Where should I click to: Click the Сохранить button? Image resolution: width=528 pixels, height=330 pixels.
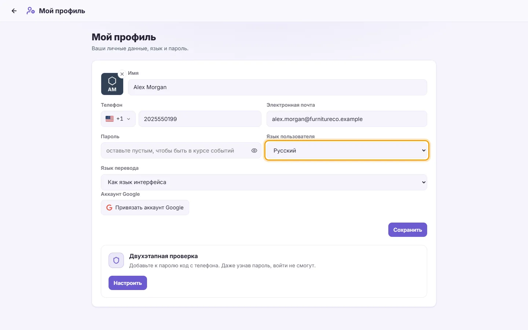pyautogui.click(x=408, y=230)
